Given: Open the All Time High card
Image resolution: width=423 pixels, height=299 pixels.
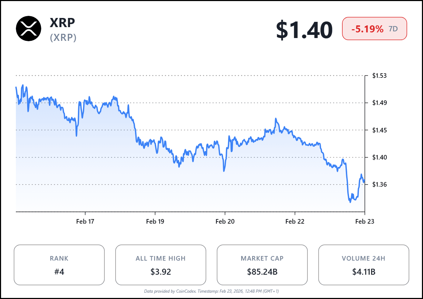Looking at the screenshot, I should 160,265.
